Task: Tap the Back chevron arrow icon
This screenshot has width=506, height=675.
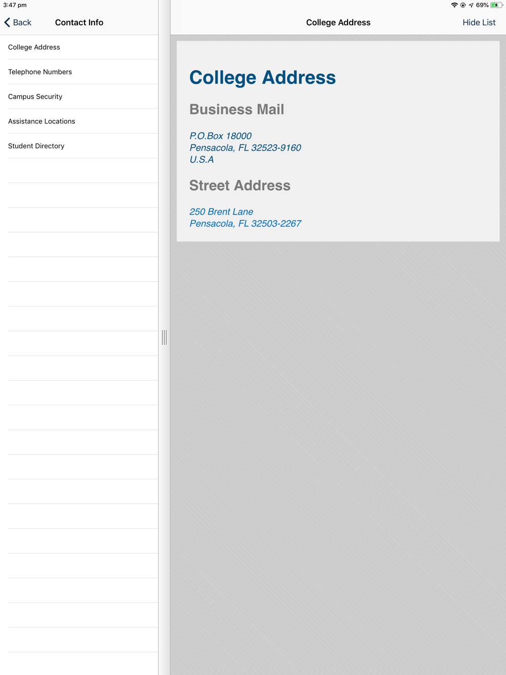Action: pyautogui.click(x=7, y=22)
